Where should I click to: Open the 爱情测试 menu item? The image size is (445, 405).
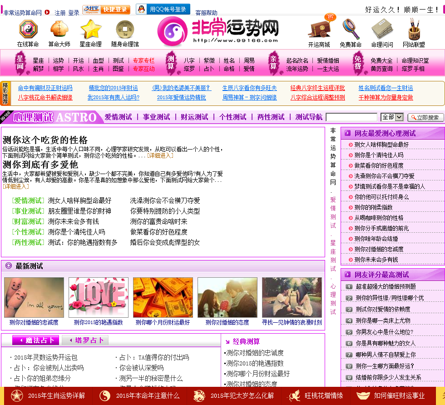(x=118, y=117)
